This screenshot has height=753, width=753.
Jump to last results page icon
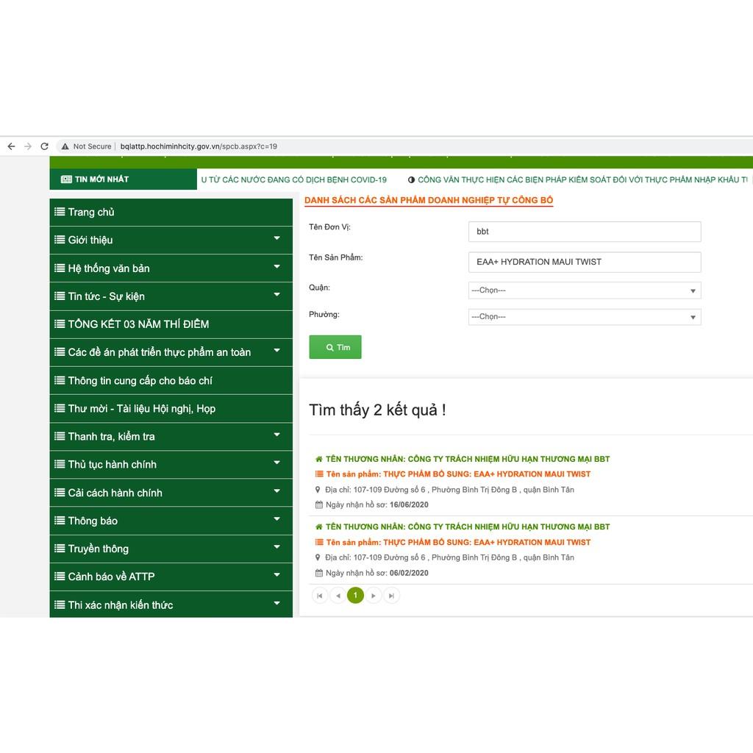(x=392, y=596)
